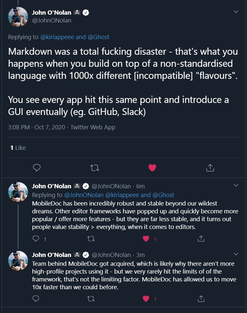Open the @Ghost mention in main tweet
247x313 pixels.
click(x=99, y=37)
